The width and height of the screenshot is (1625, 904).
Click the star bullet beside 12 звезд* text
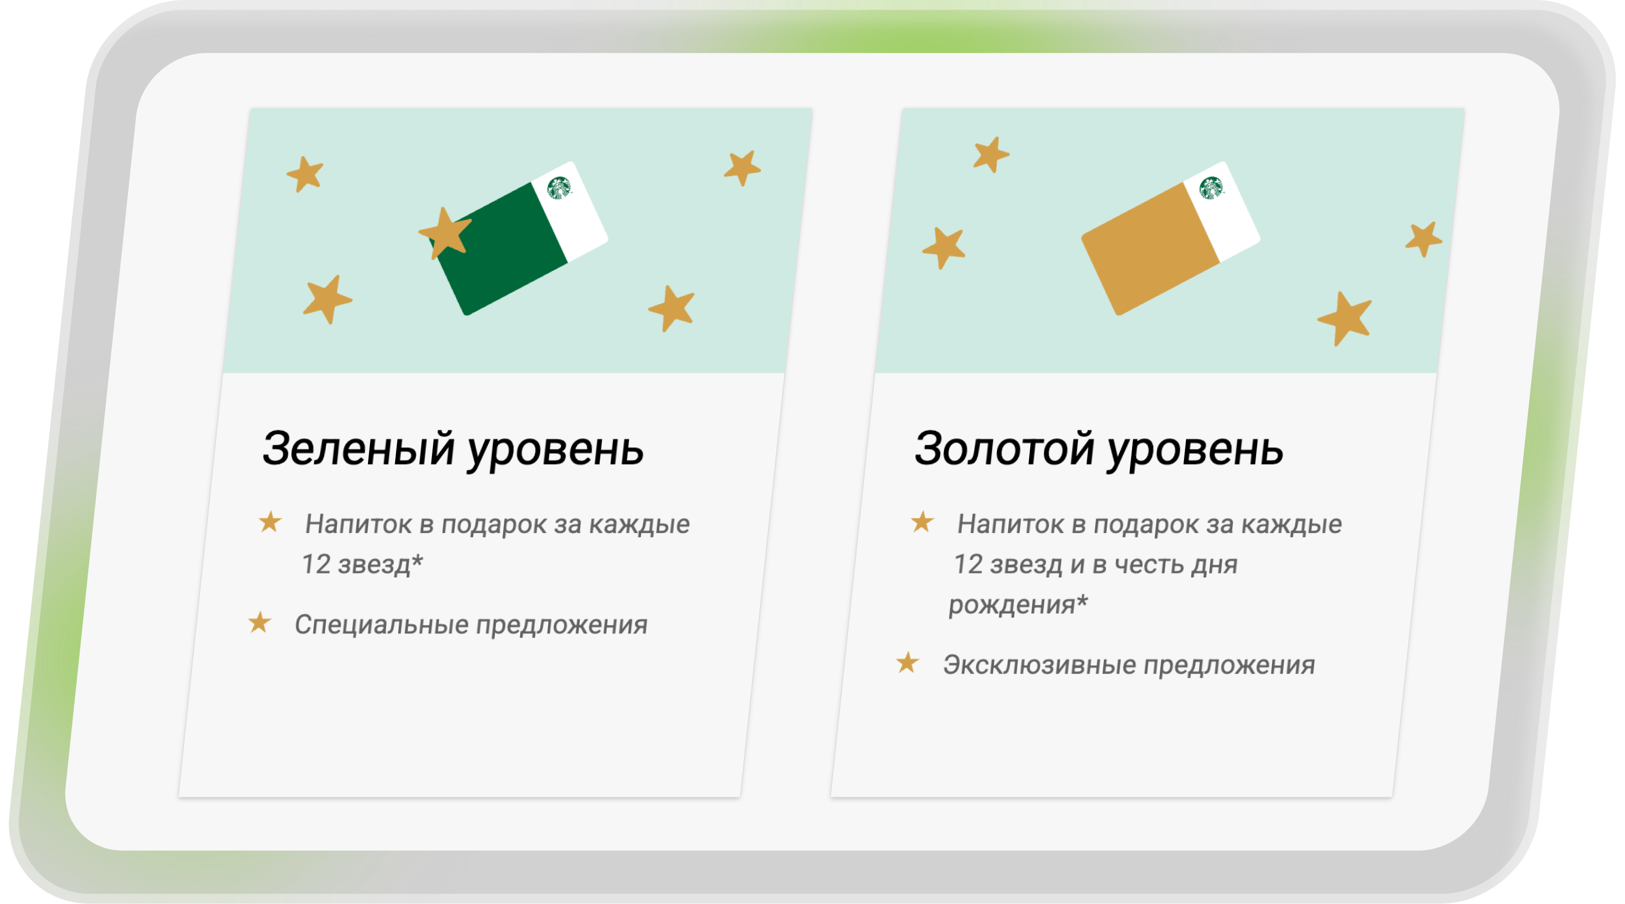pos(270,523)
